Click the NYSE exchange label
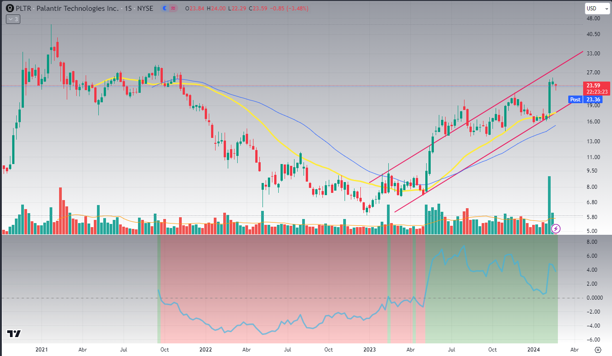 point(145,9)
